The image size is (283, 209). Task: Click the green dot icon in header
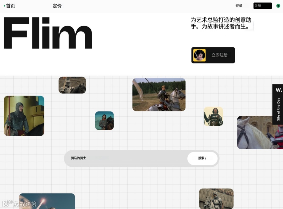click(x=278, y=6)
